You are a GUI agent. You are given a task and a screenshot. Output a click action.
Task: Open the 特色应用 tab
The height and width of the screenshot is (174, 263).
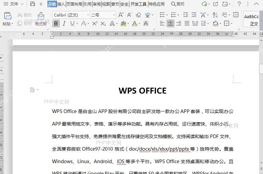[157, 4]
